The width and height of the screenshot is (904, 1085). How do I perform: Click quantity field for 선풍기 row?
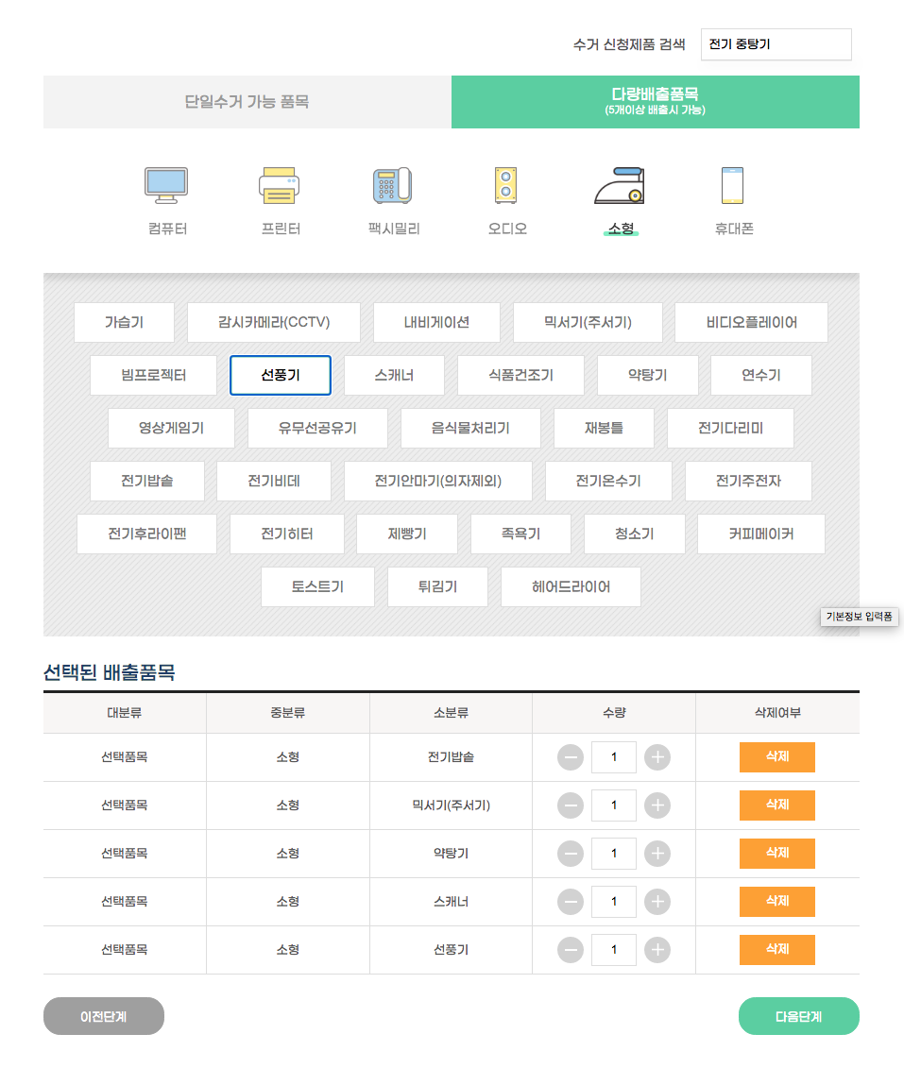pos(614,950)
